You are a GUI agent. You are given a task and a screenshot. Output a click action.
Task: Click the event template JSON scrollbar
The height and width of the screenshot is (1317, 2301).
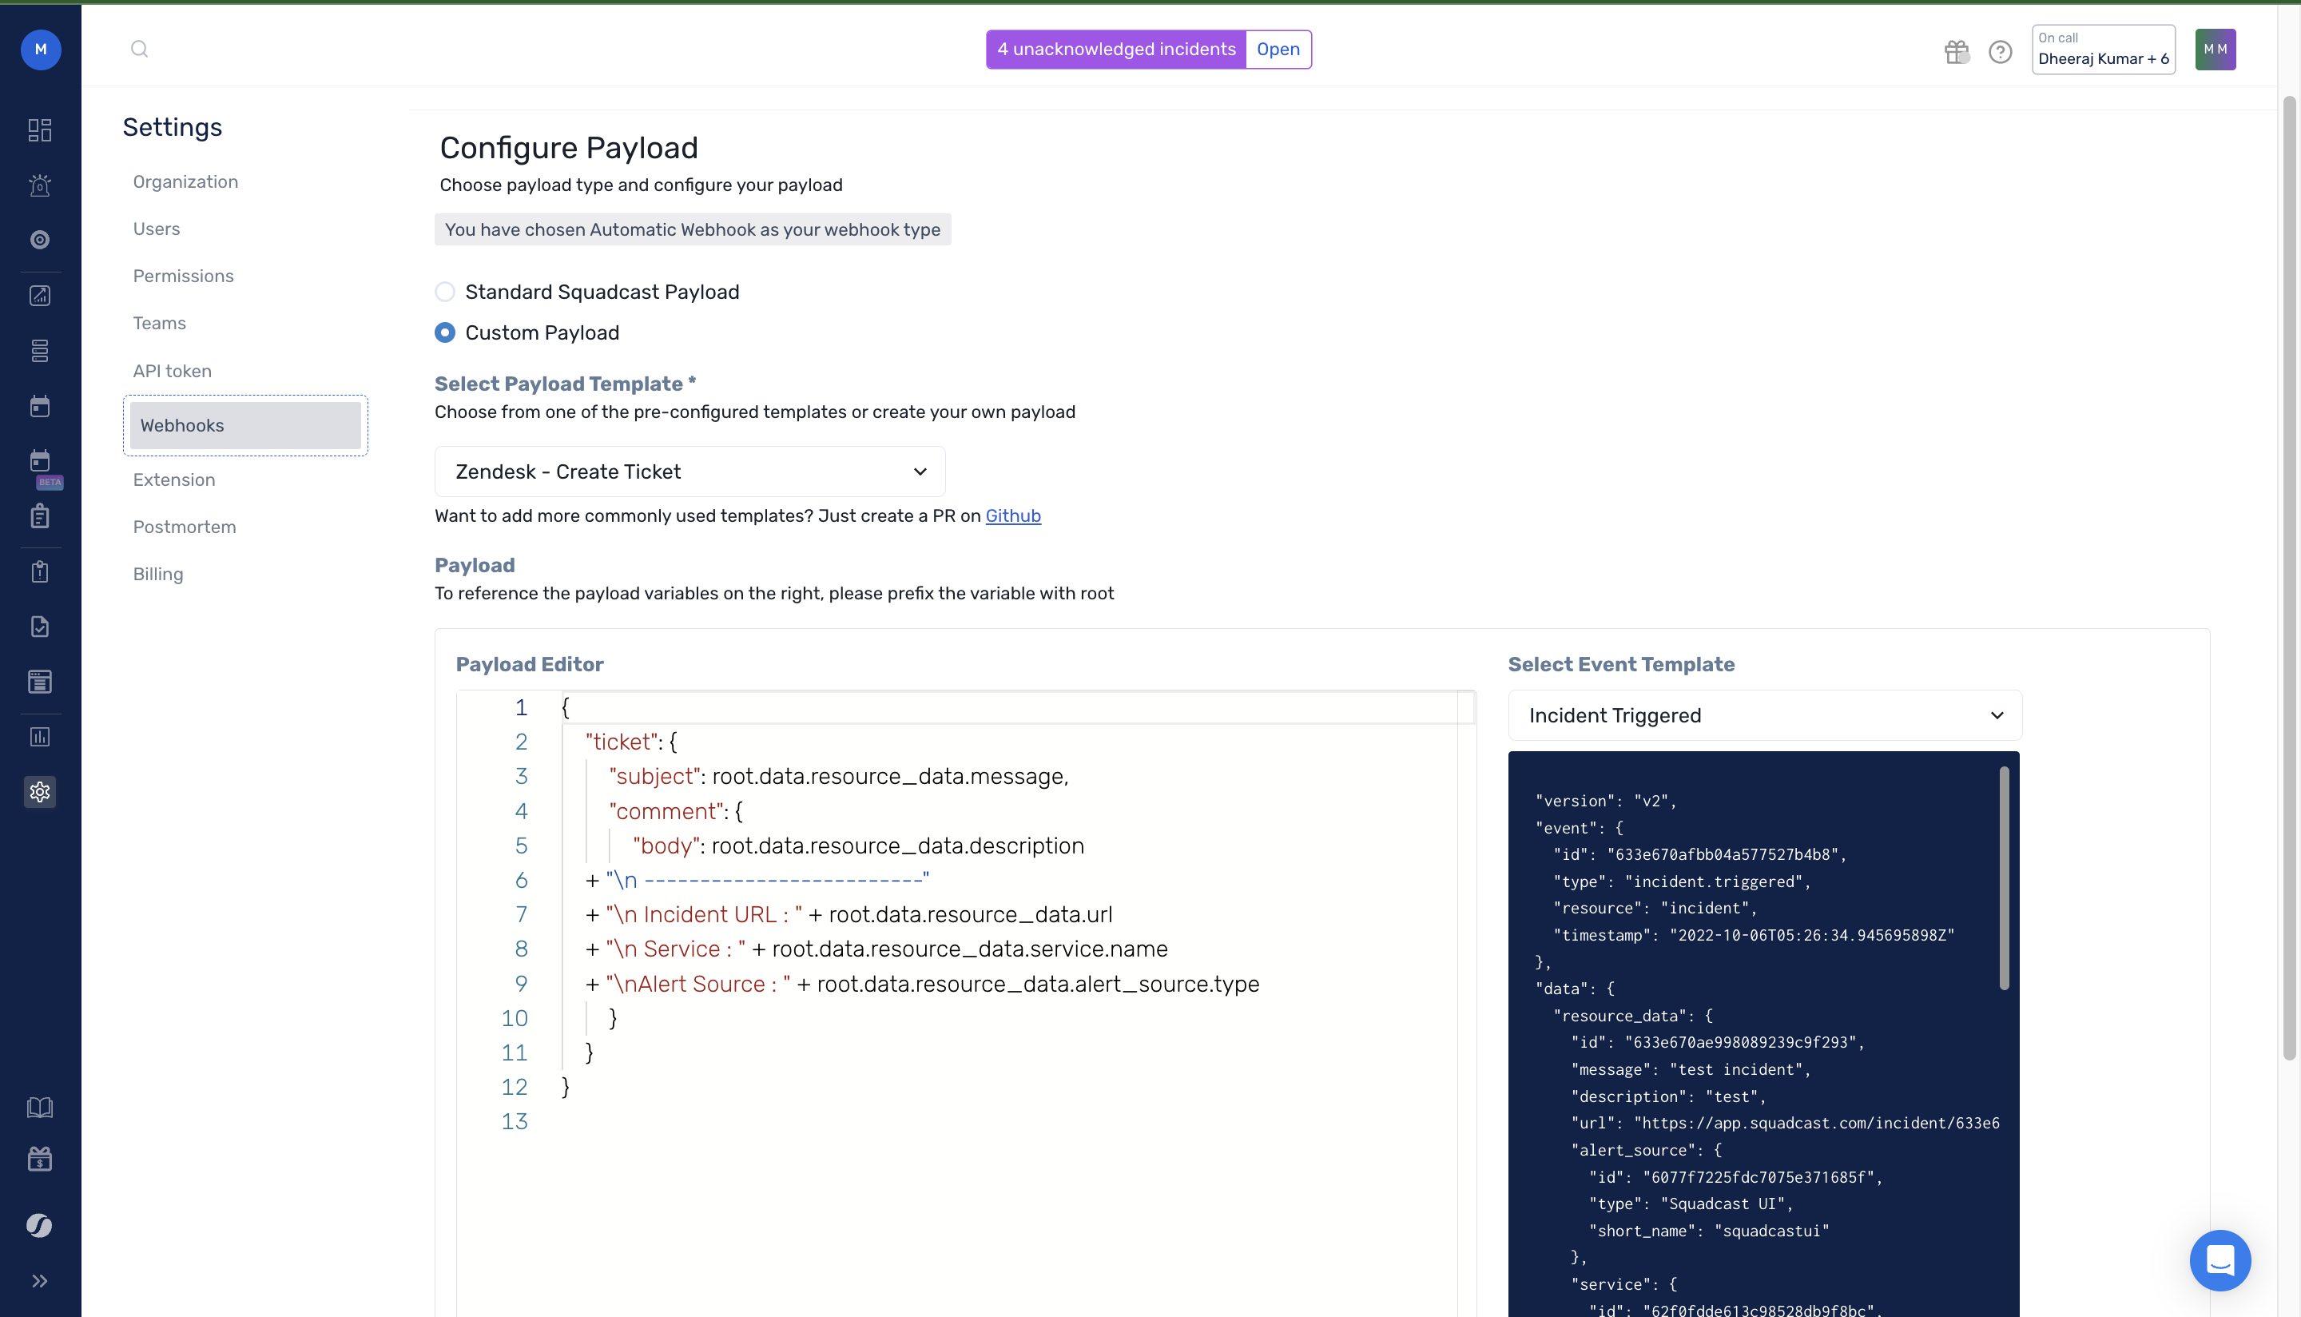[x=2004, y=877]
